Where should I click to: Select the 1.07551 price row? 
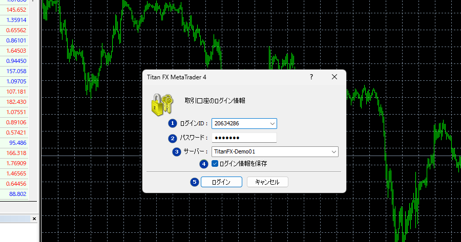point(14,112)
